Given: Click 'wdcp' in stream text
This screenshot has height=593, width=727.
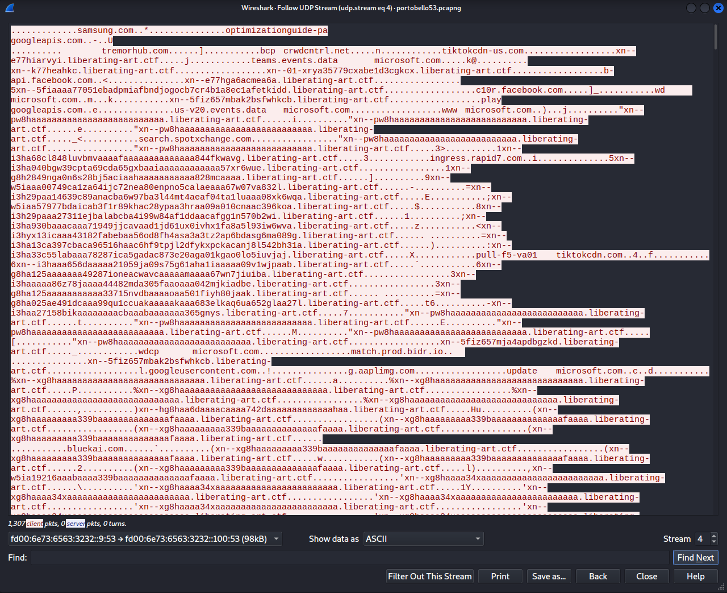Looking at the screenshot, I should coord(149,351).
